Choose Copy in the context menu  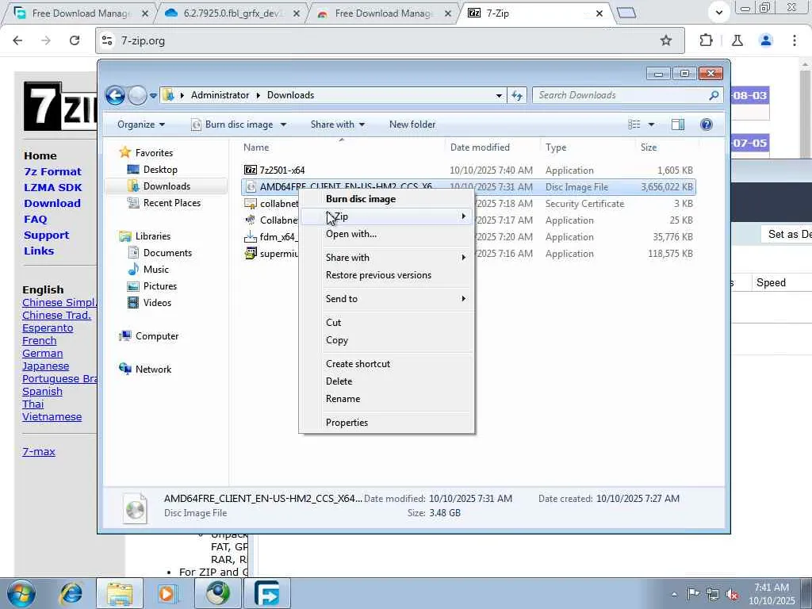coord(386,340)
